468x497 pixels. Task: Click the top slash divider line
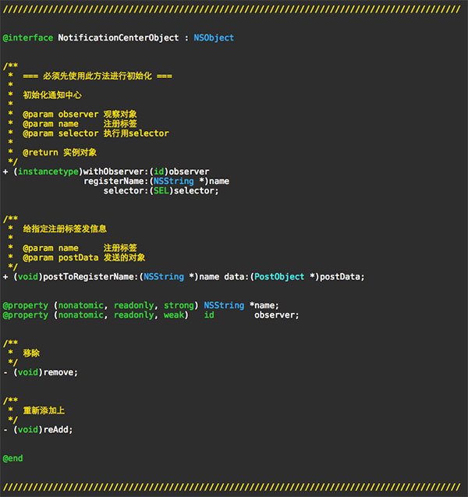point(232,9)
